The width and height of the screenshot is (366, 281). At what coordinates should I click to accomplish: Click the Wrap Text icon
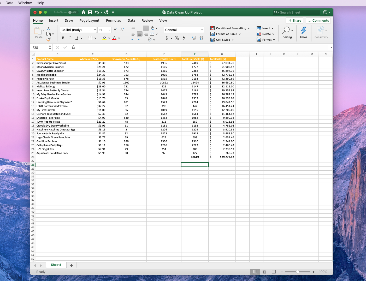point(152,28)
